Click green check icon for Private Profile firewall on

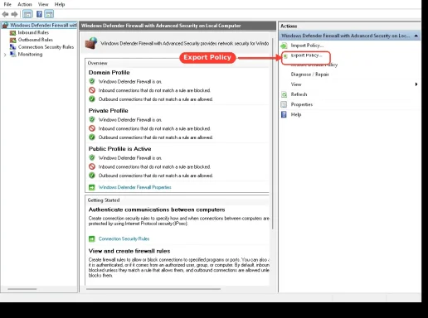tap(92, 119)
